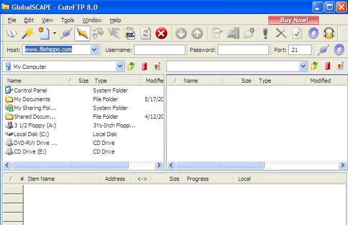Click in the Password input field
This screenshot has width=348, height=225.
243,50
